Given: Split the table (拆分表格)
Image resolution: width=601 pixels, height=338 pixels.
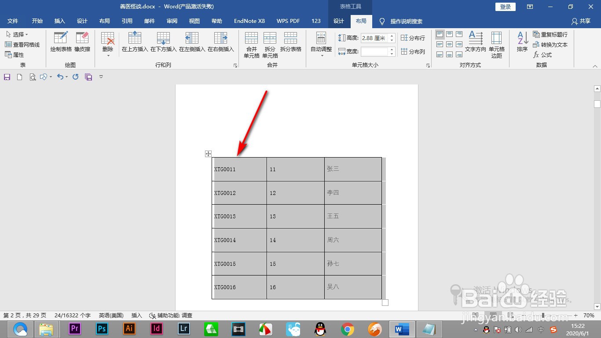Looking at the screenshot, I should click(x=290, y=42).
